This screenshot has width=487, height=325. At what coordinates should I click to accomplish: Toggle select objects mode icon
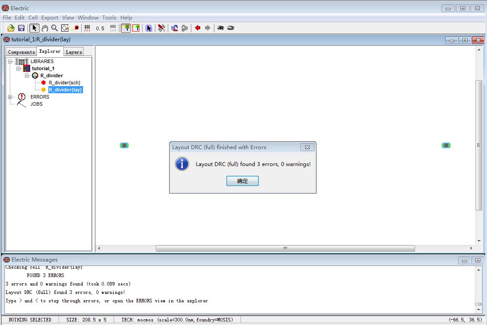[126, 28]
